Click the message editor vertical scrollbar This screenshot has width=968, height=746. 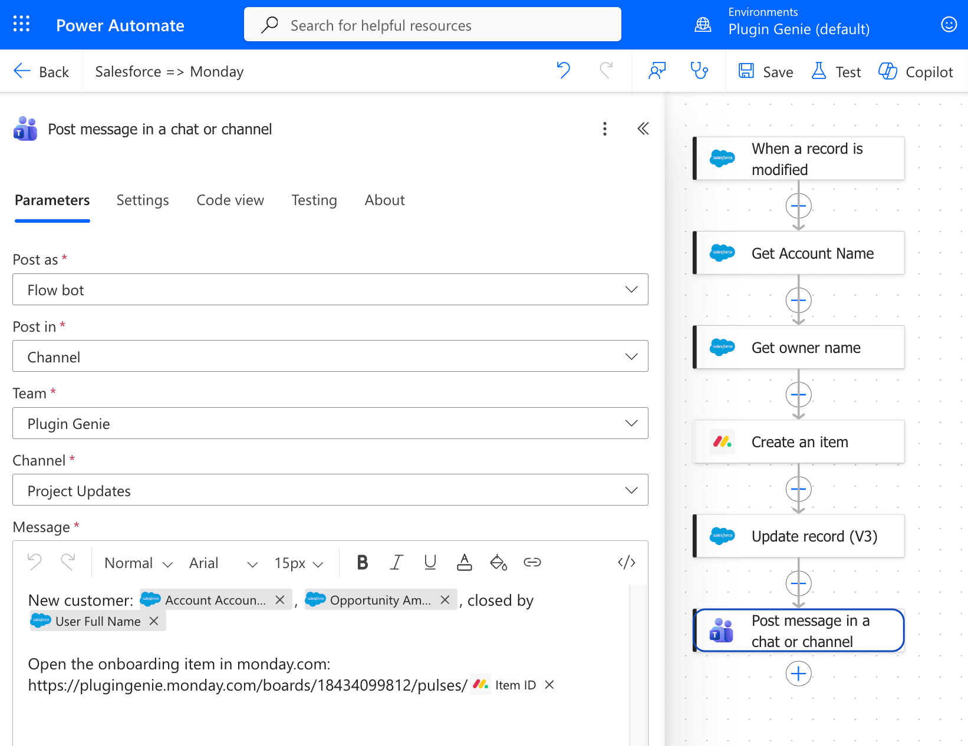click(638, 665)
